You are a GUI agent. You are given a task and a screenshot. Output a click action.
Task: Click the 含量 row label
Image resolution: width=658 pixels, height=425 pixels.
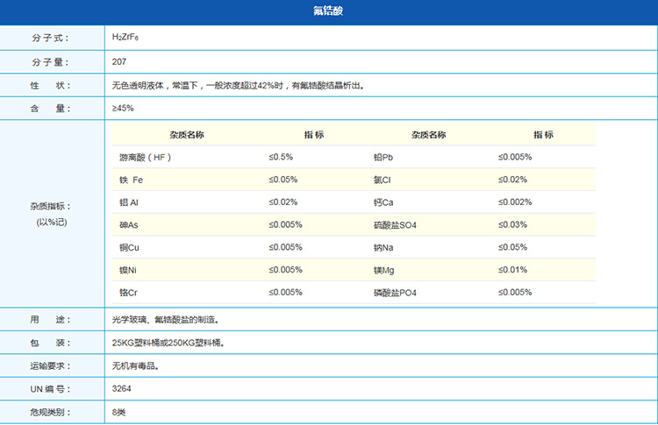point(50,109)
